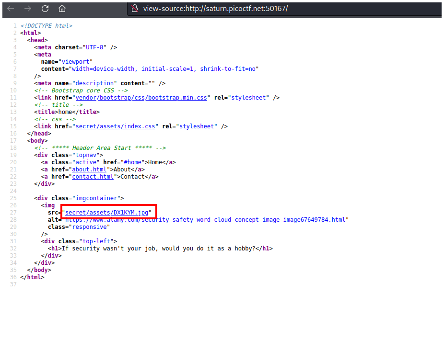Reload the page with the refresh icon
444x351 pixels.
[x=45, y=9]
